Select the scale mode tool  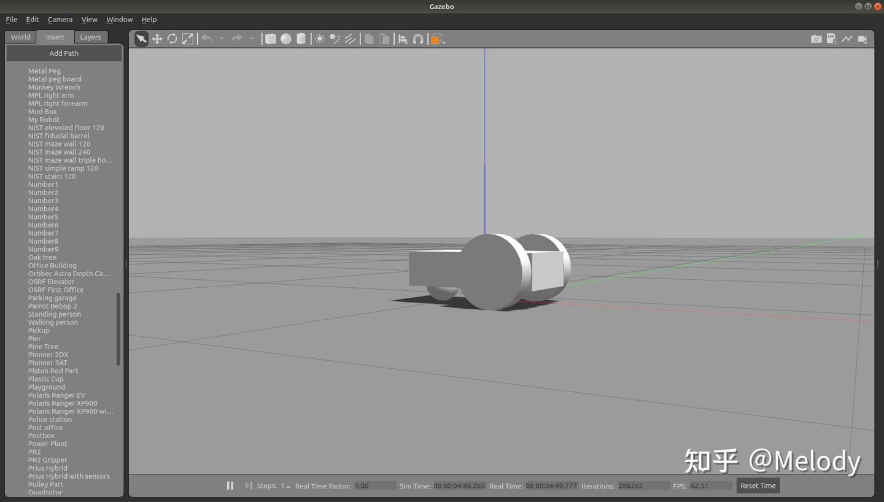[x=188, y=39]
